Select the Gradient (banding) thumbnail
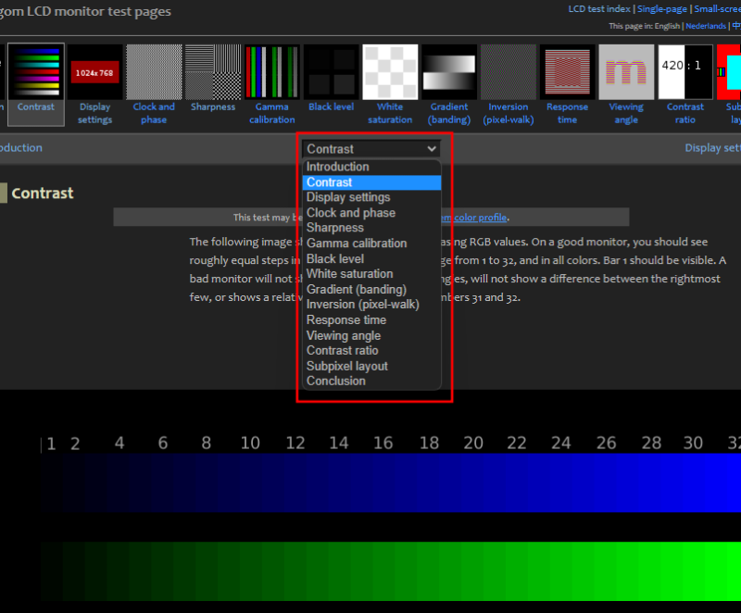 (449, 72)
